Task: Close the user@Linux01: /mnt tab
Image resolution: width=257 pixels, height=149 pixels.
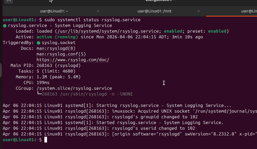Action: pyautogui.click(x=198, y=11)
